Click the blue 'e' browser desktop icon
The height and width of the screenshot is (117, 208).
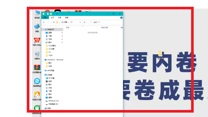click(x=37, y=81)
